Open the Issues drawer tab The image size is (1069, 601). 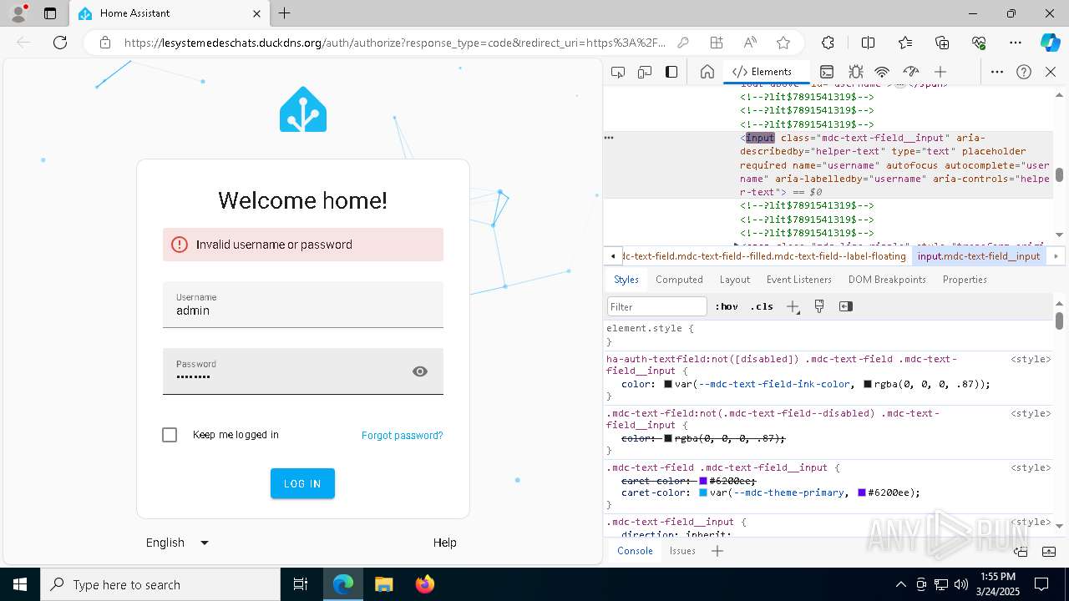pos(682,551)
